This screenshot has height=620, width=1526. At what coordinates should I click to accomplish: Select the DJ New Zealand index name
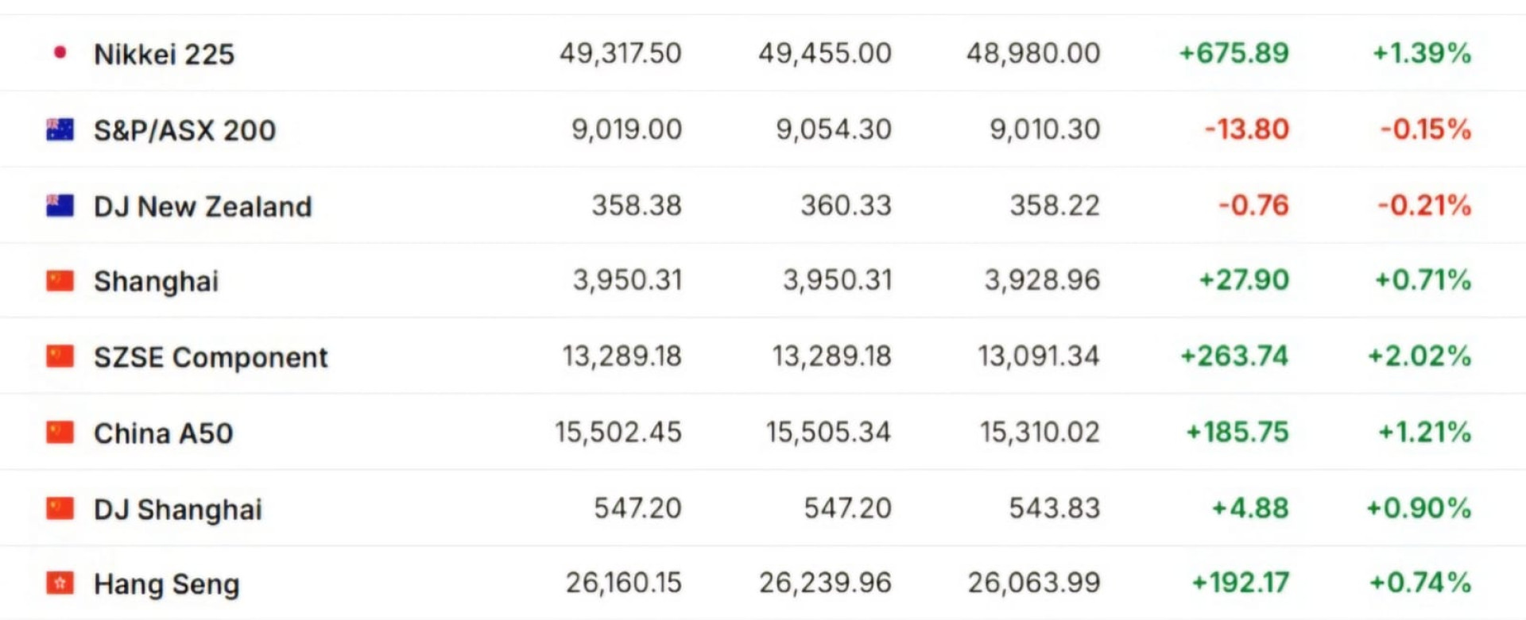(203, 206)
